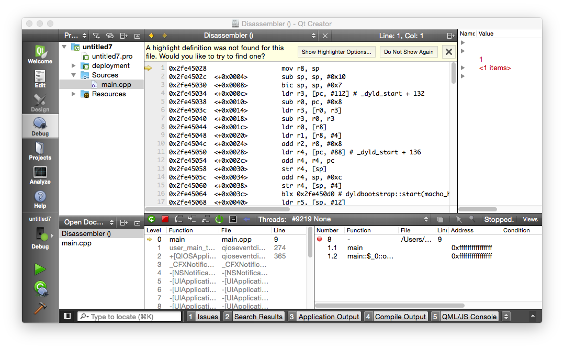The width and height of the screenshot is (564, 349).
Task: Open the Open Documents pane dropdown
Action: click(x=89, y=222)
